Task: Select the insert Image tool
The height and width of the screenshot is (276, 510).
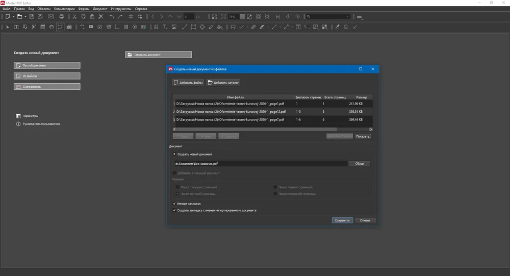Action: [x=174, y=27]
